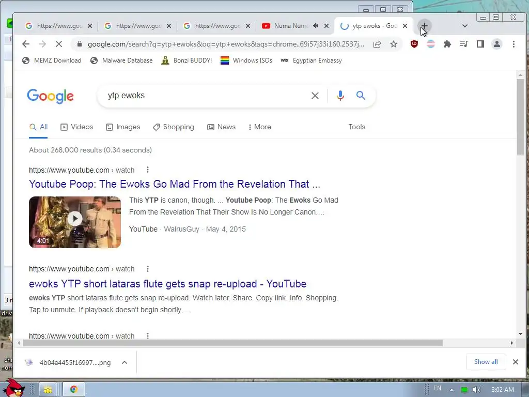This screenshot has height=397, width=529.
Task: Open the uBlock Origin extension
Action: pos(414,44)
